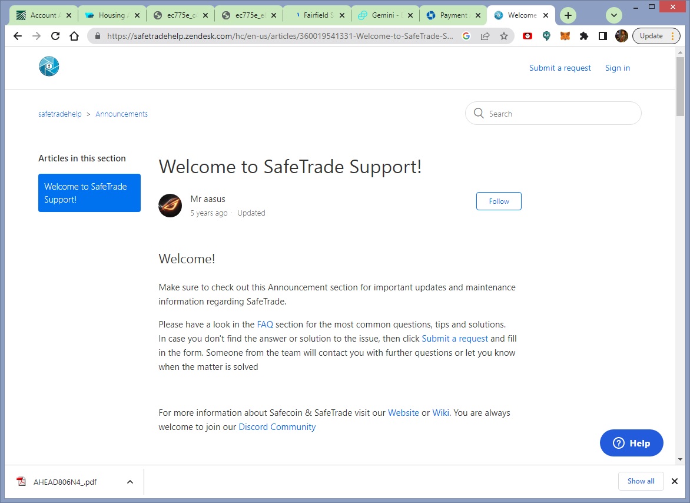Image resolution: width=690 pixels, height=503 pixels.
Task: Click Mr aasus author avatar
Action: point(170,206)
